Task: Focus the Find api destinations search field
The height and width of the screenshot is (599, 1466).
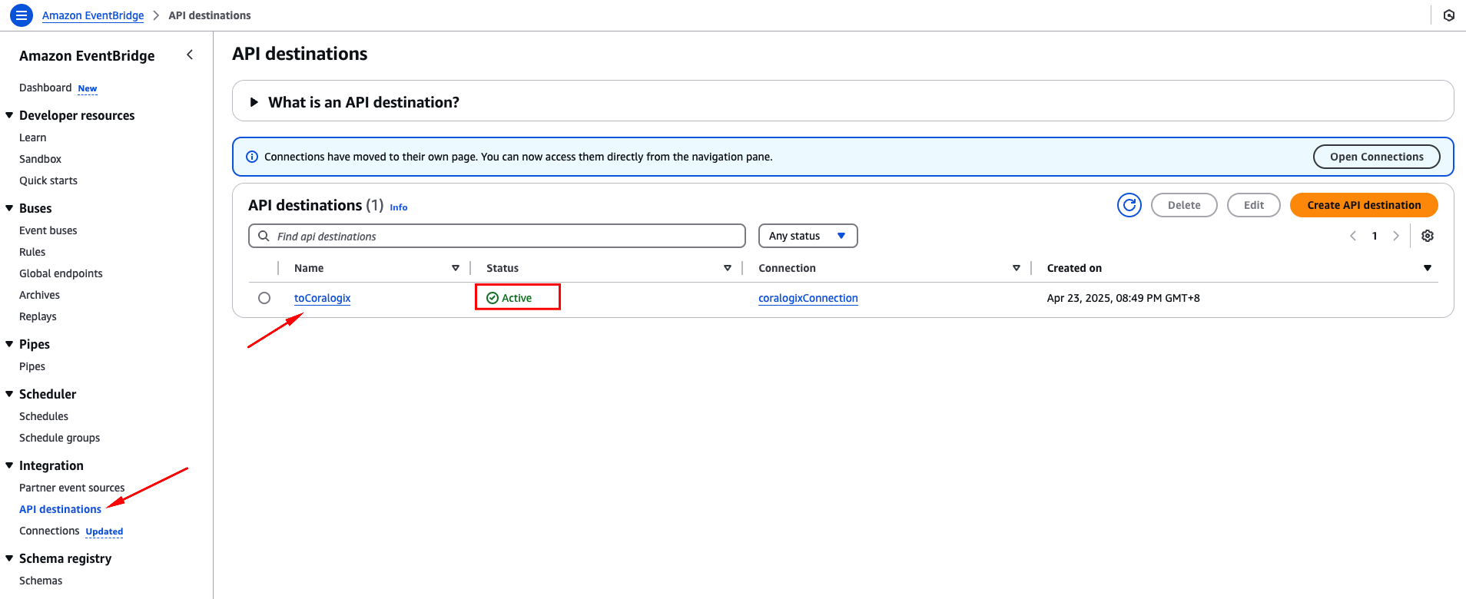Action: 497,236
